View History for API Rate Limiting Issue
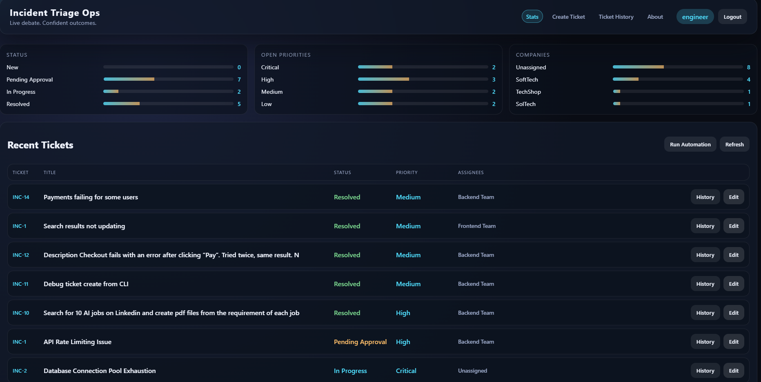The image size is (761, 382). click(x=705, y=342)
